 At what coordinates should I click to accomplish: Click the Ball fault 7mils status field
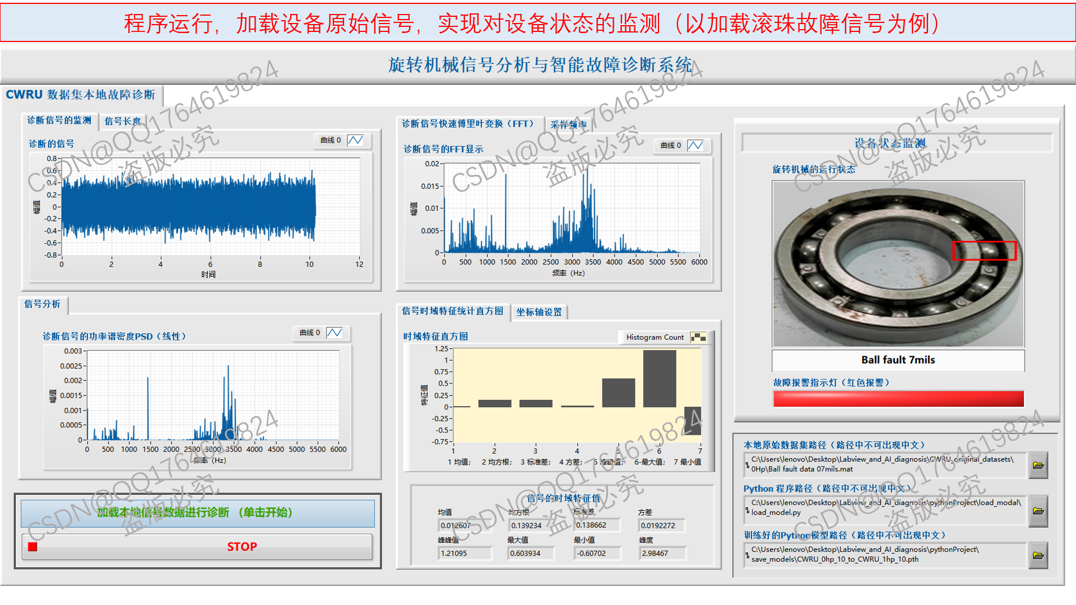click(x=898, y=360)
